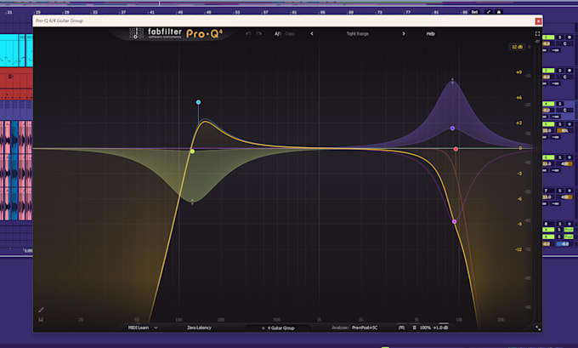
Task: Click bar 73 on the timeline ruler
Action: pos(379,12)
